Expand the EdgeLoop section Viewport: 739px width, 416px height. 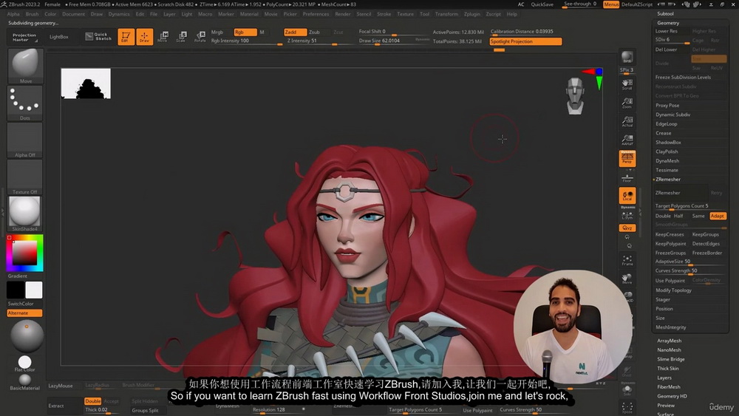pos(667,124)
